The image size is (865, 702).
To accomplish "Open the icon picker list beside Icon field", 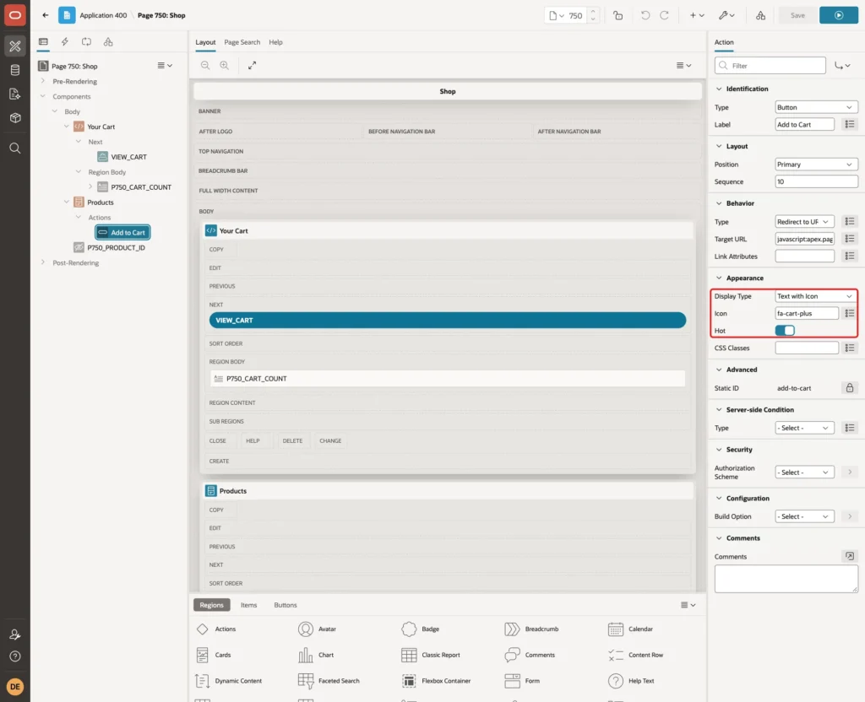I will tap(850, 314).
